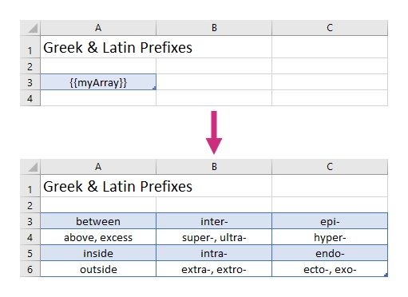This screenshot has width=408, height=297.
Task: Select column A header in top sheet
Action: 98,28
